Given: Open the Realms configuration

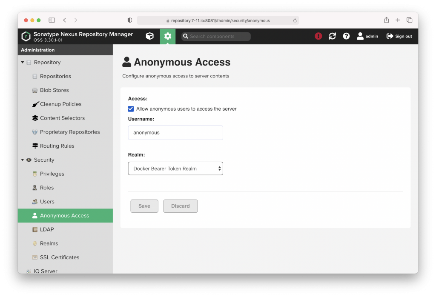Looking at the screenshot, I should (49, 243).
